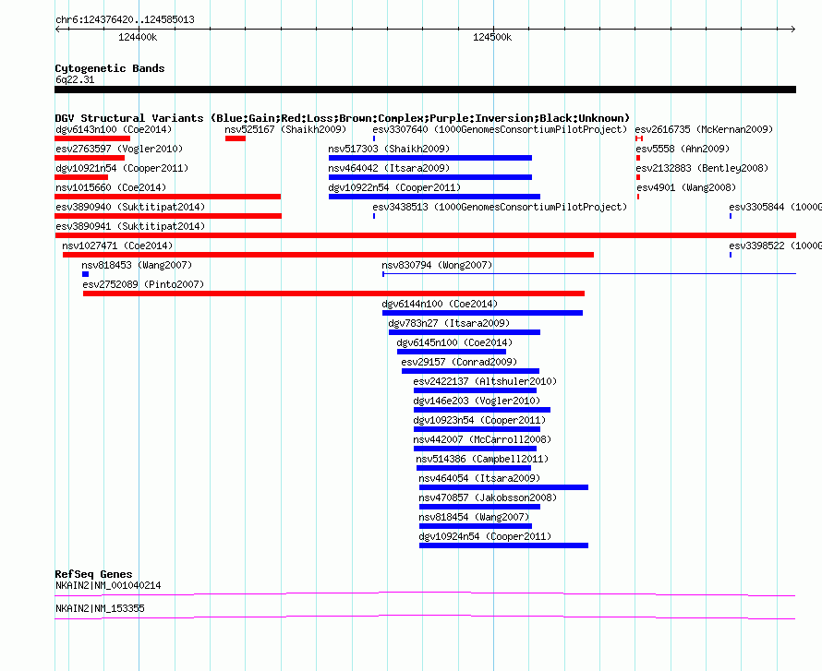The width and height of the screenshot is (822, 671).
Task: Click dgv6145n100 (Coe2014) label
Action: [454, 342]
